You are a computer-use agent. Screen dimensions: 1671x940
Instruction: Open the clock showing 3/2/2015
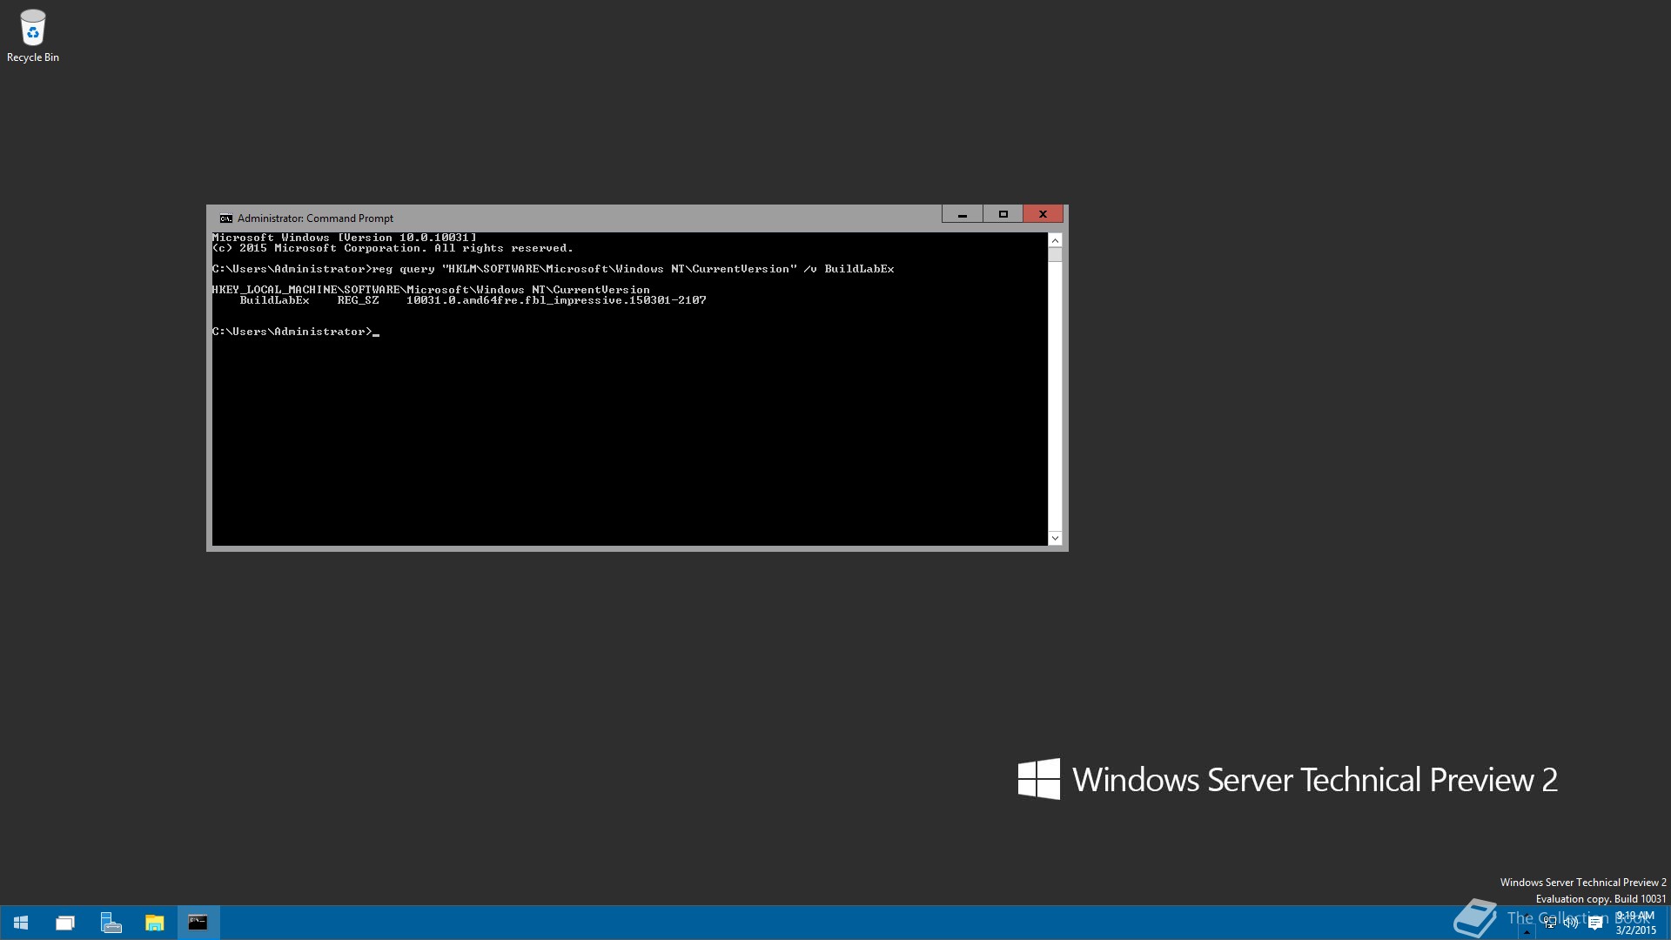1635,923
